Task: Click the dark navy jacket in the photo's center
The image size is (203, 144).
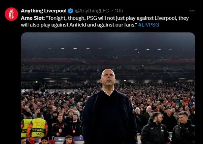Action: (109, 117)
